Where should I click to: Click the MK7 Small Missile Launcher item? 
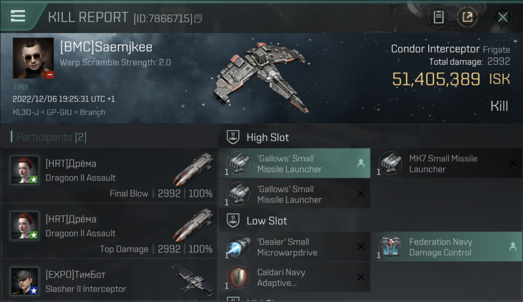point(447,163)
